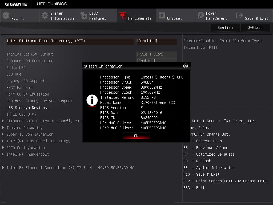The width and height of the screenshot is (273, 205).
Task: Select the Peripherals tab
Action: 136,16
